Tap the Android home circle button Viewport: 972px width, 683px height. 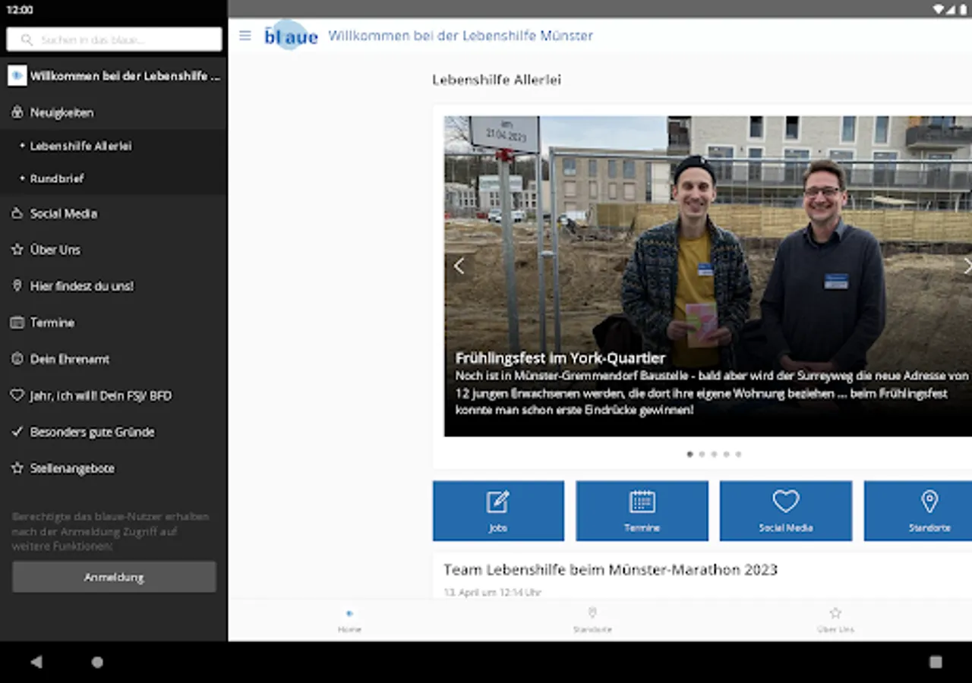tap(97, 662)
